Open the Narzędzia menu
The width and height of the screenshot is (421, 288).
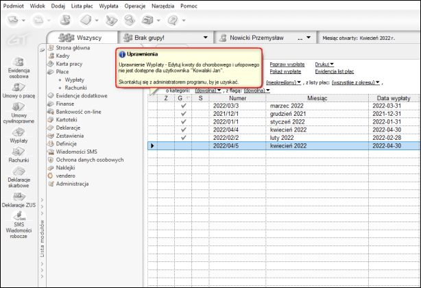tap(163, 6)
